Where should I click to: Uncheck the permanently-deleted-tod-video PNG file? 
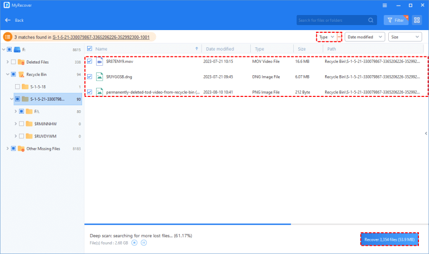89,92
